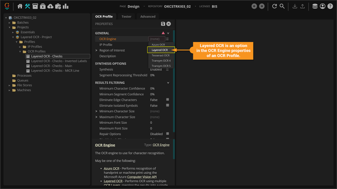Expand Maximum Character Size property
The width and height of the screenshot is (337, 189).
click(x=96, y=117)
